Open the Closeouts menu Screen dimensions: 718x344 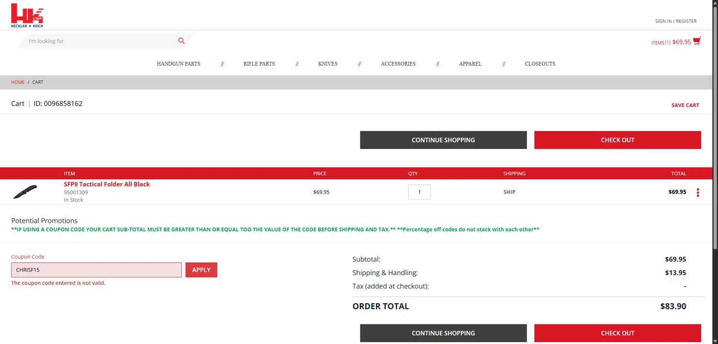[x=540, y=64]
